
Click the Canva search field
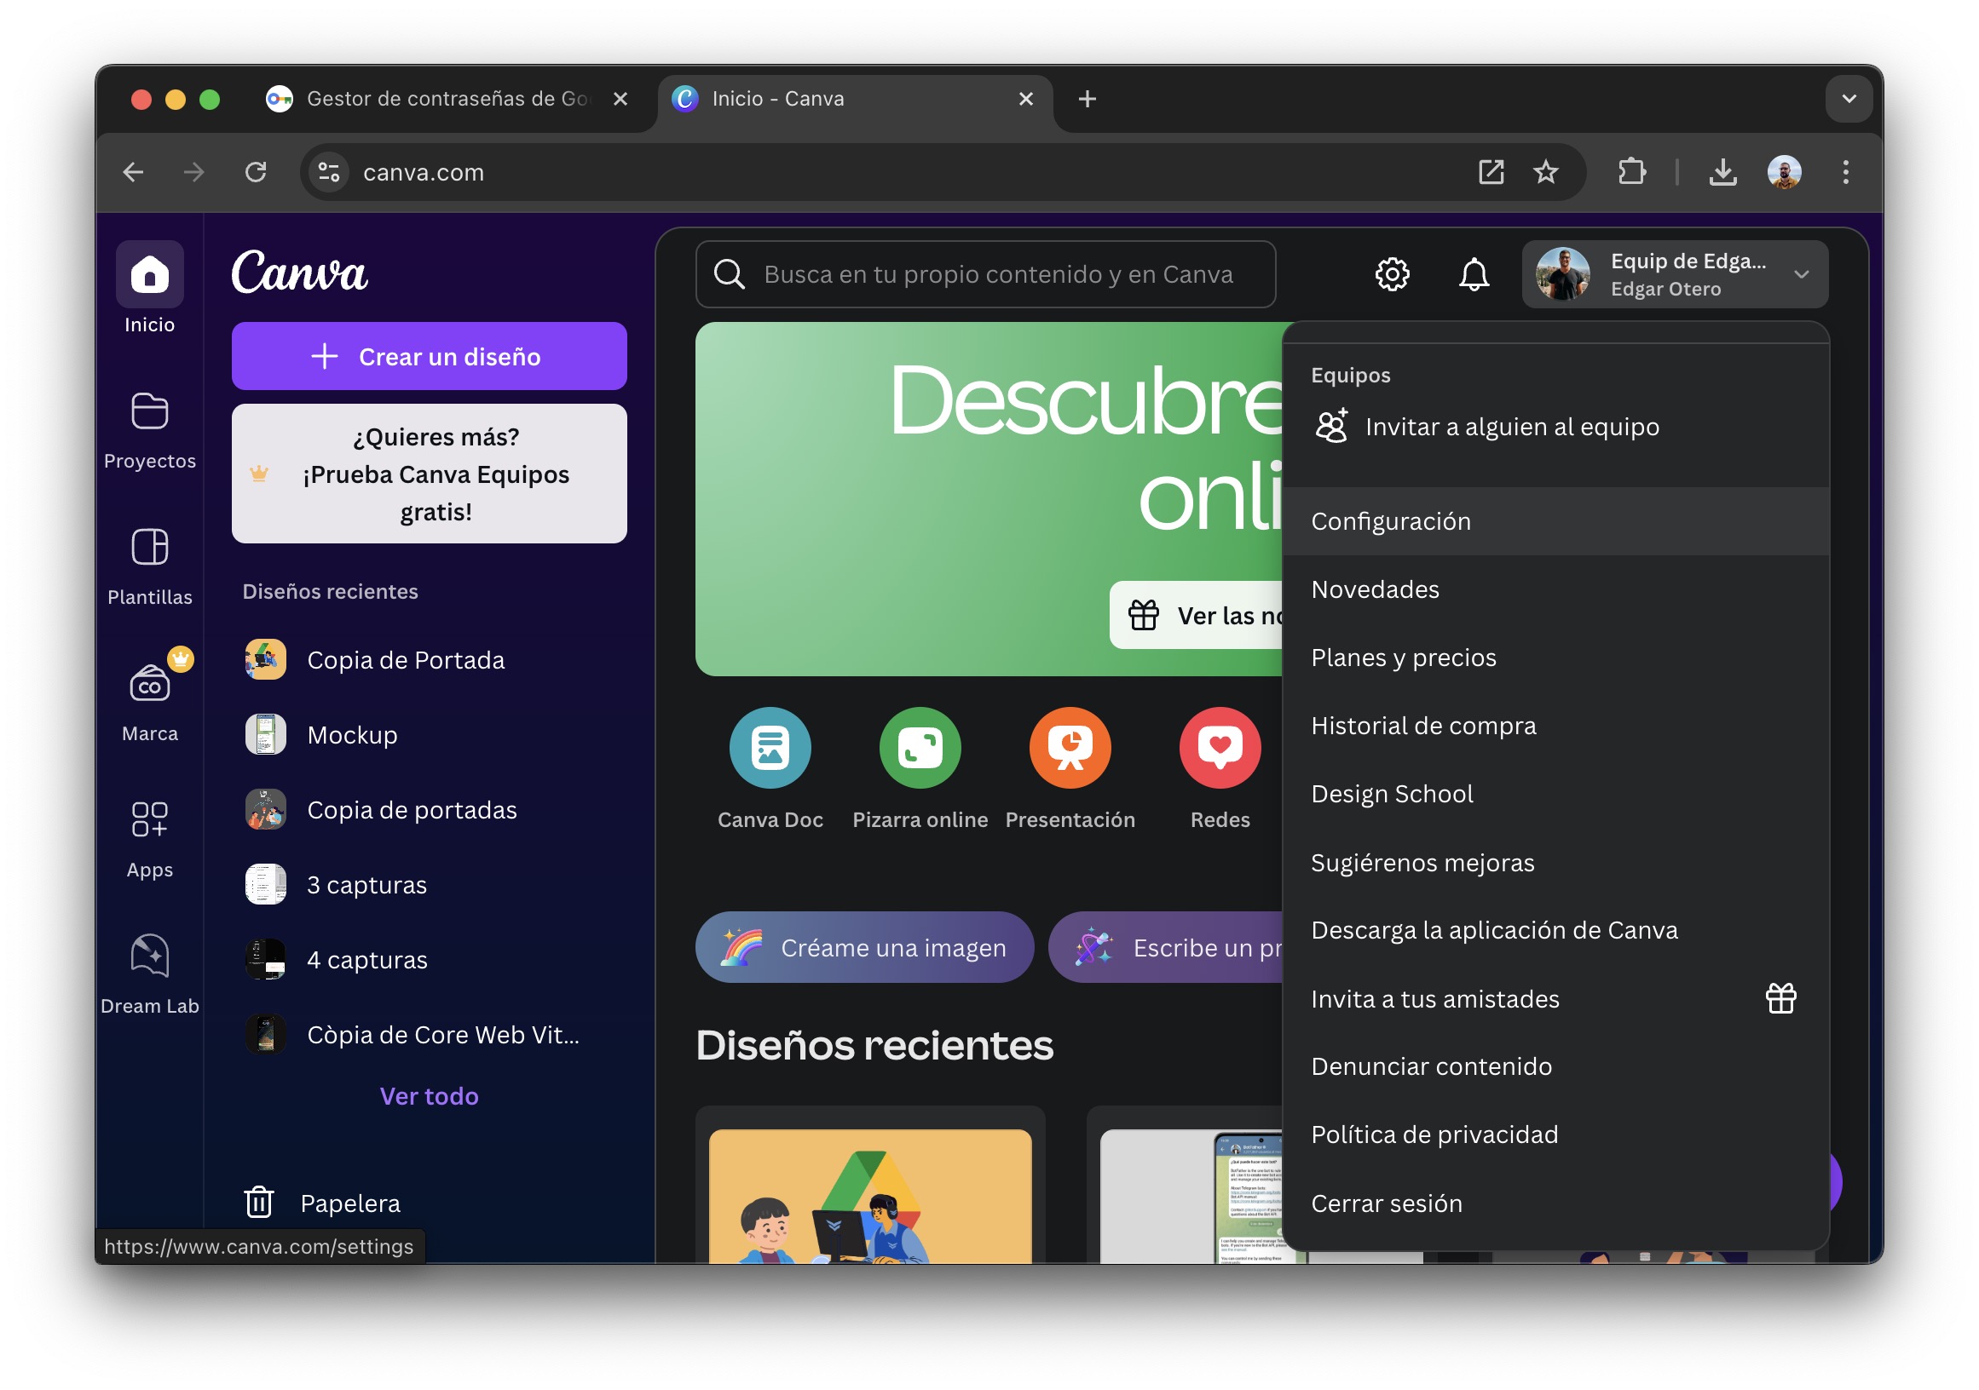pyautogui.click(x=986, y=275)
